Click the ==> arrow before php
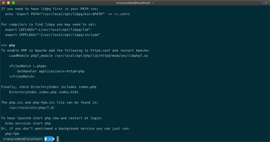 (x=4, y=45)
